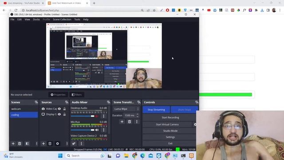Undock the Audio Mixer panel
284x160 pixels.
pyautogui.click(x=108, y=102)
